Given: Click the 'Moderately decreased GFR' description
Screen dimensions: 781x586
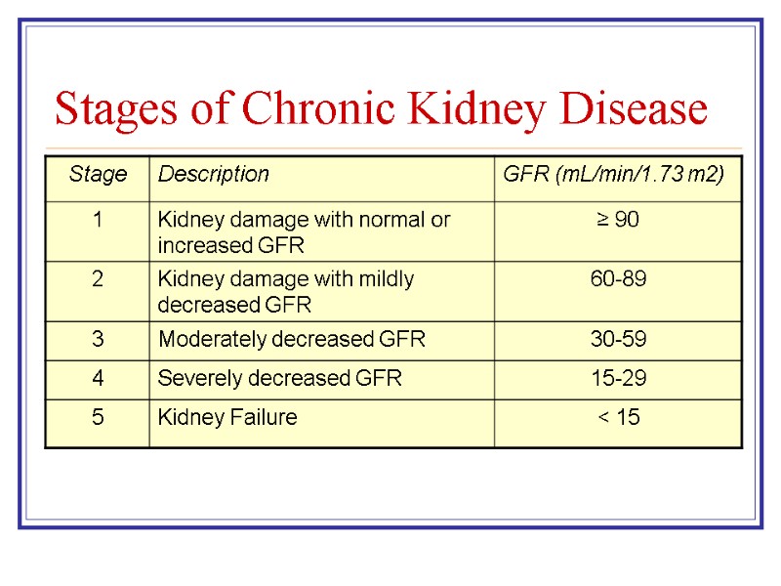Looking at the screenshot, I should click(x=292, y=340).
